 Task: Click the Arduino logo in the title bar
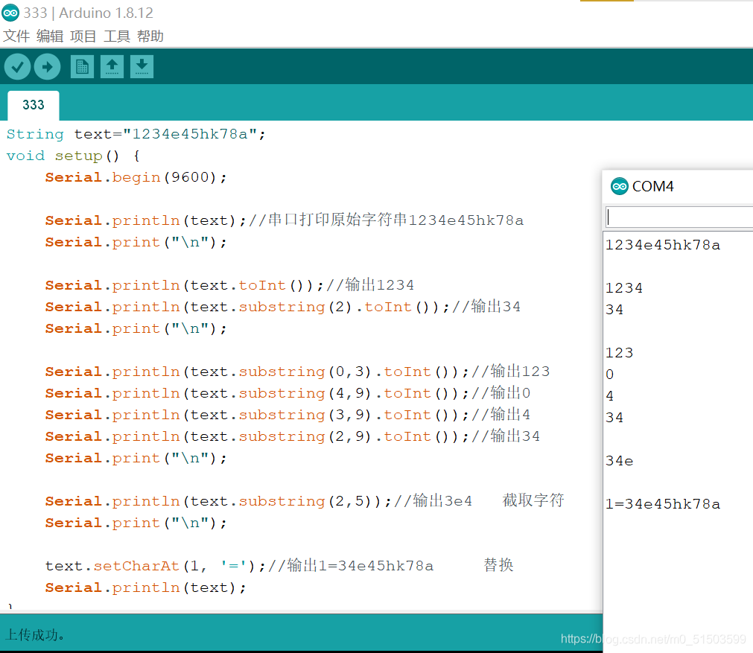[x=10, y=13]
